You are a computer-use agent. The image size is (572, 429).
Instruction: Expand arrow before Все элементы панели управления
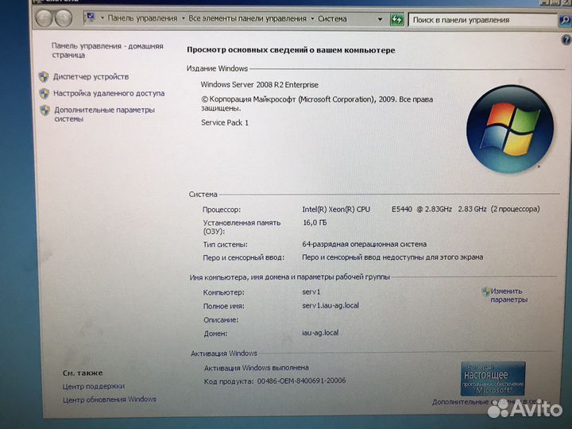coord(184,18)
